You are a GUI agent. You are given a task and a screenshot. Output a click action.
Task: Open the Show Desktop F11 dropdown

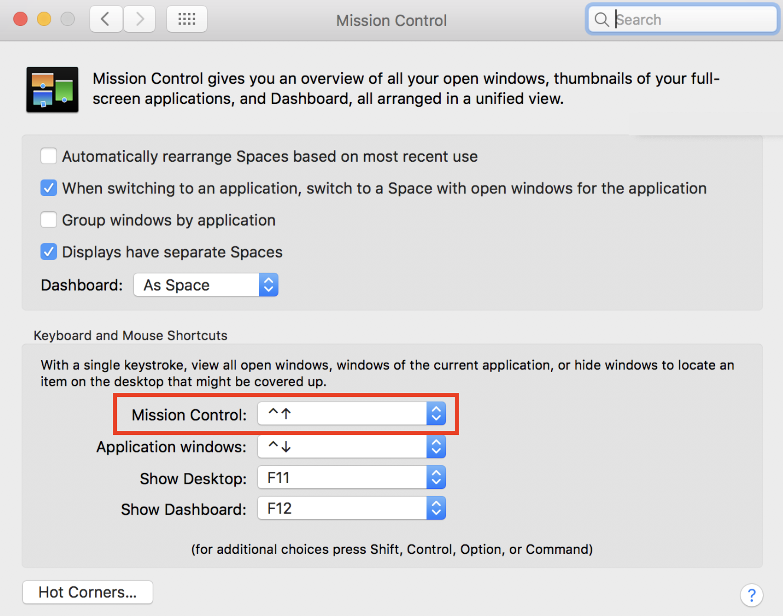(351, 478)
